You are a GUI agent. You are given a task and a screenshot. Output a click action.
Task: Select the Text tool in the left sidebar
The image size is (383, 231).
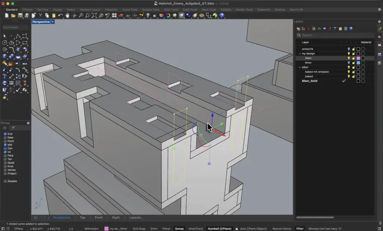(x=5, y=77)
